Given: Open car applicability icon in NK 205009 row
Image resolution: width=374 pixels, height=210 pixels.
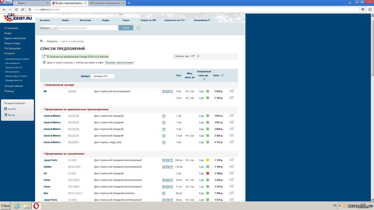Looking at the screenshot, I should pos(171,92).
